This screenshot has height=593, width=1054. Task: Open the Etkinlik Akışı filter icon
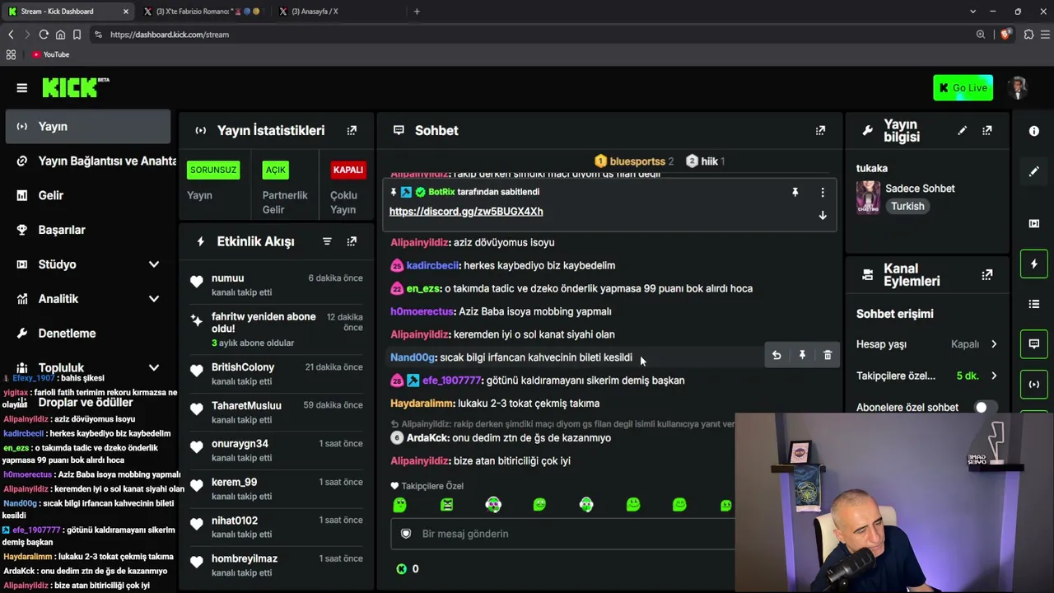point(327,241)
